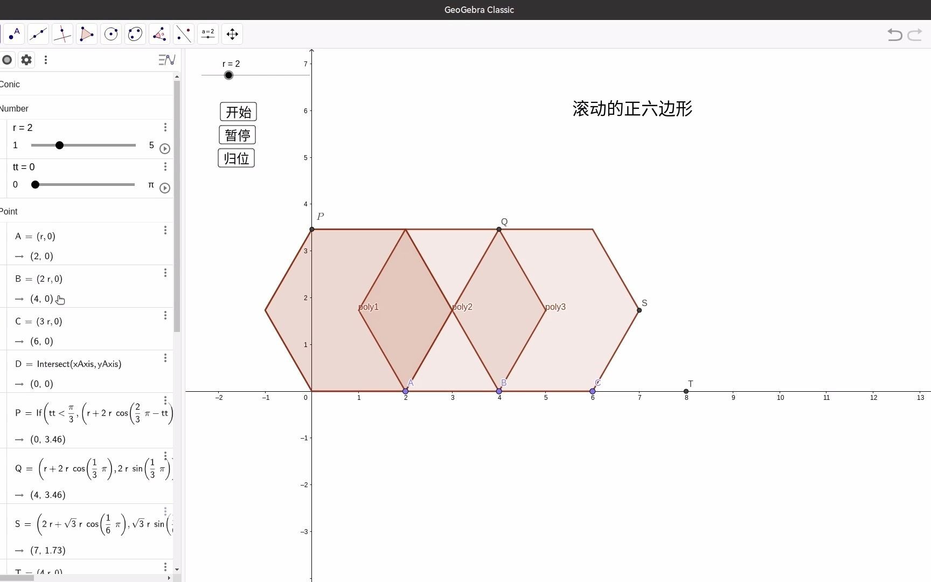The height and width of the screenshot is (582, 931).
Task: Click the 暂停 pause button
Action: click(238, 135)
